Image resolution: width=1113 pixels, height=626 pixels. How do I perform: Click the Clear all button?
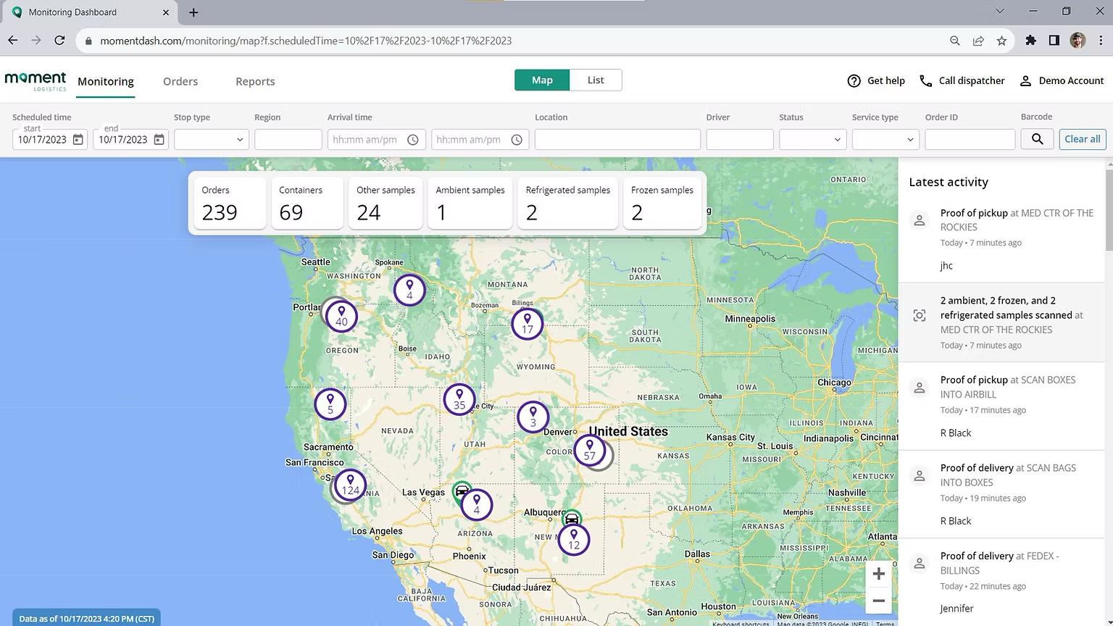click(1082, 139)
